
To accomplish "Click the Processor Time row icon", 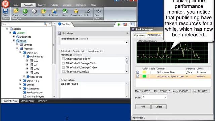I will coord(138,72).
